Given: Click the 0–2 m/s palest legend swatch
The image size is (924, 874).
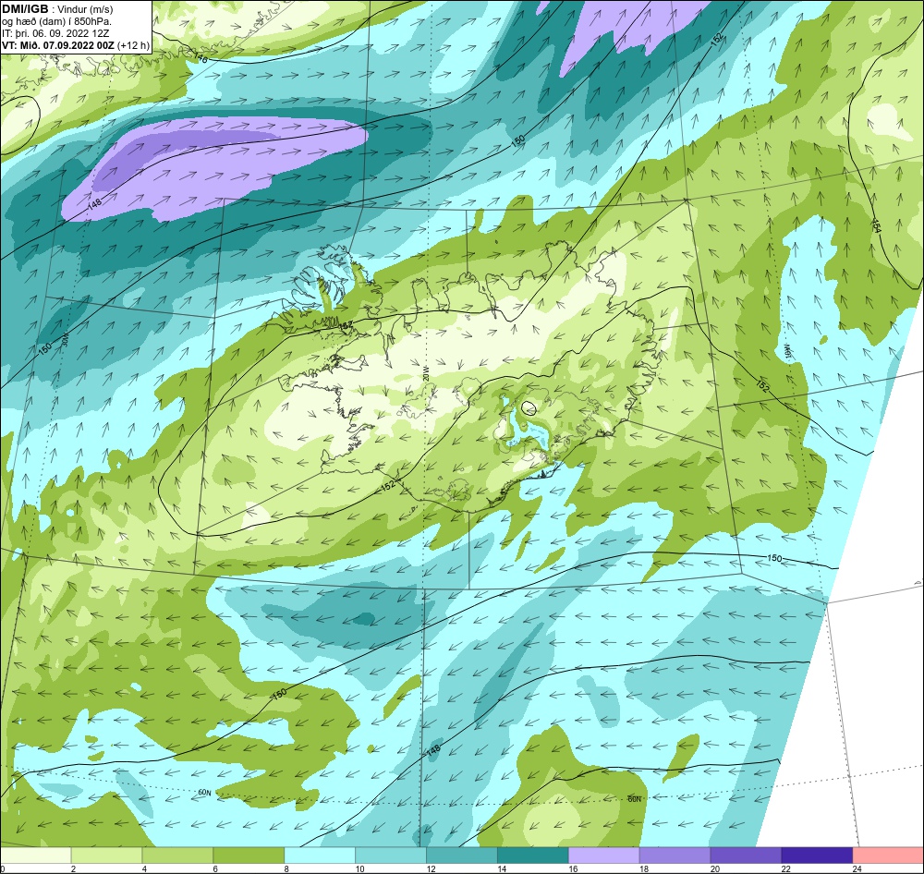Looking at the screenshot, I should (36, 856).
